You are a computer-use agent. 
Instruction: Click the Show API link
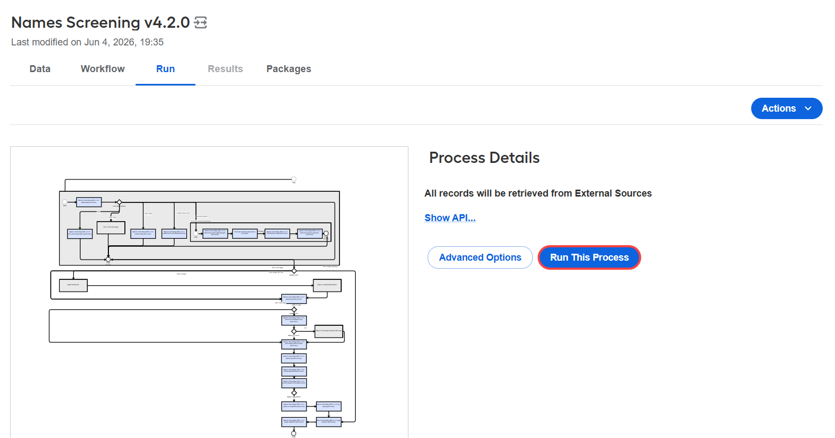point(450,218)
